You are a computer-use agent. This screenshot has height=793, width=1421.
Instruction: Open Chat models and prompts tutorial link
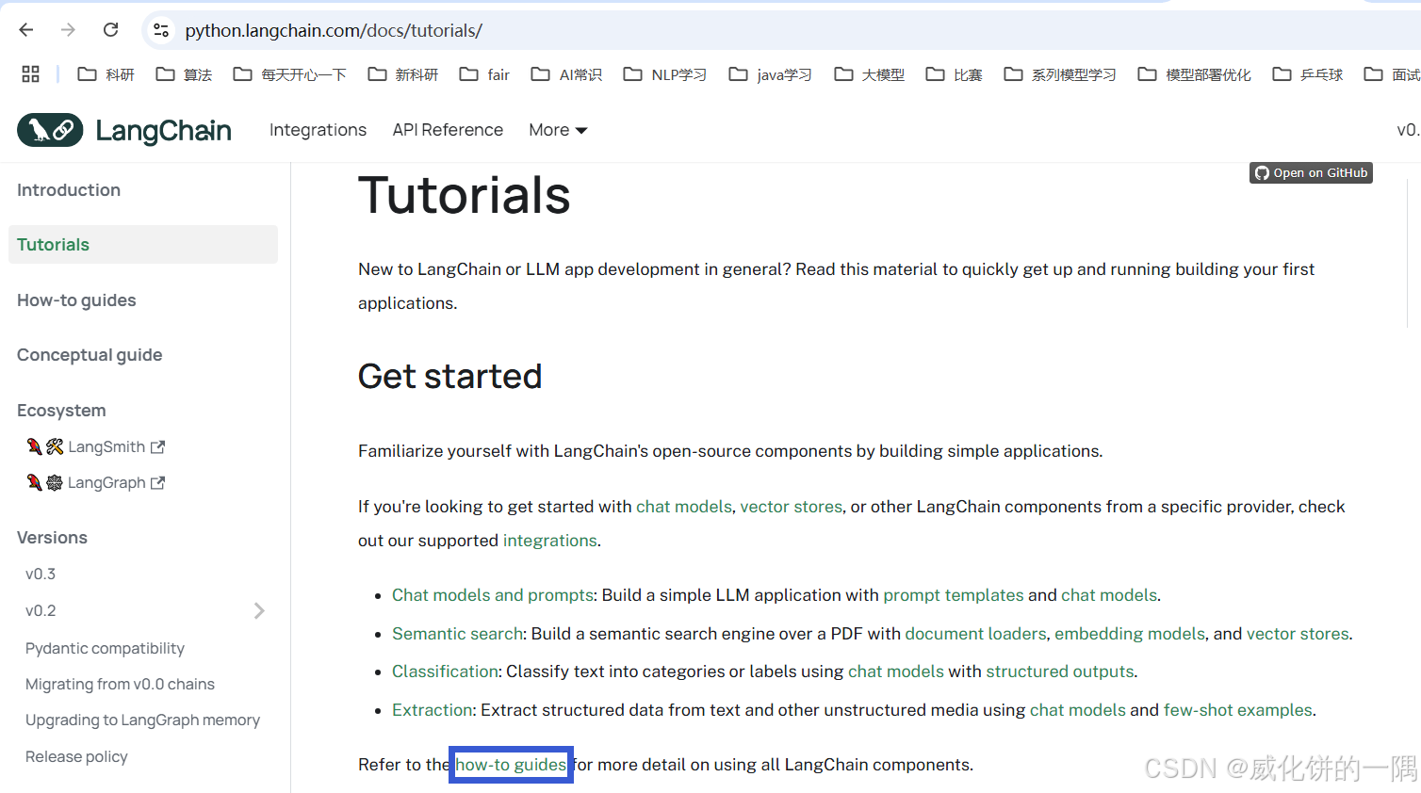click(493, 595)
